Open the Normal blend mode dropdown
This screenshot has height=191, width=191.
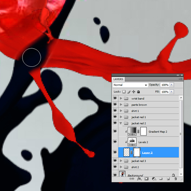point(130,85)
